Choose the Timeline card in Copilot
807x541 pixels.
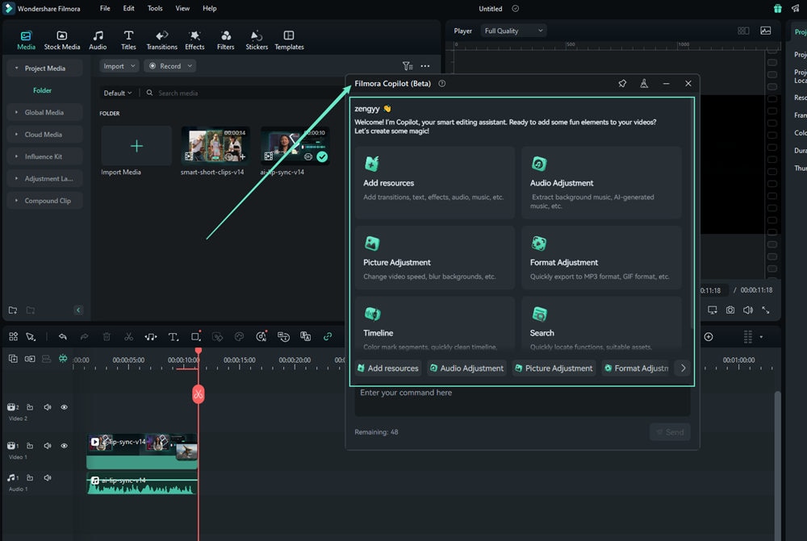435,324
